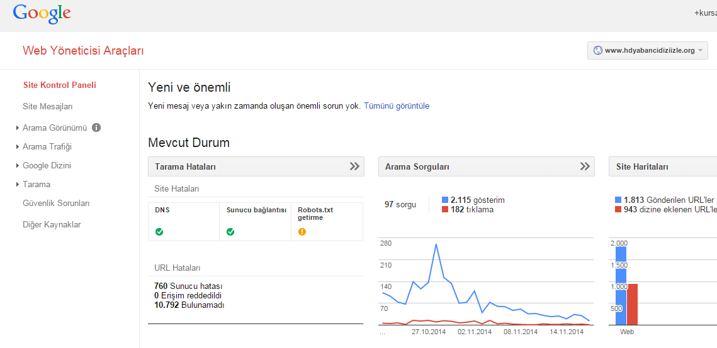Open the Tarama Hataları panel header

point(256,166)
